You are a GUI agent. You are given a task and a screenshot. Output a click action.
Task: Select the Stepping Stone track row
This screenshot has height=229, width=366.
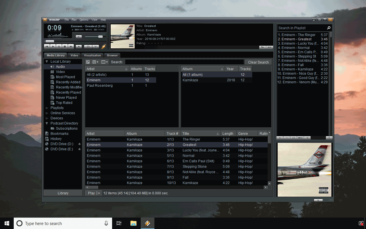click(177, 167)
